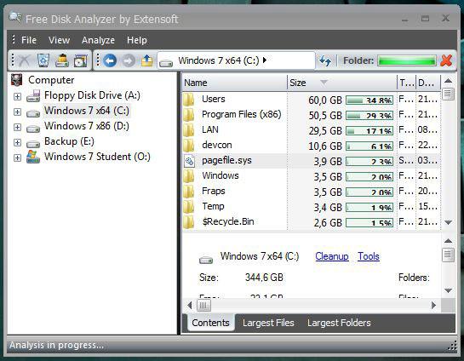Click the Users 34.8% usage bar

(369, 100)
